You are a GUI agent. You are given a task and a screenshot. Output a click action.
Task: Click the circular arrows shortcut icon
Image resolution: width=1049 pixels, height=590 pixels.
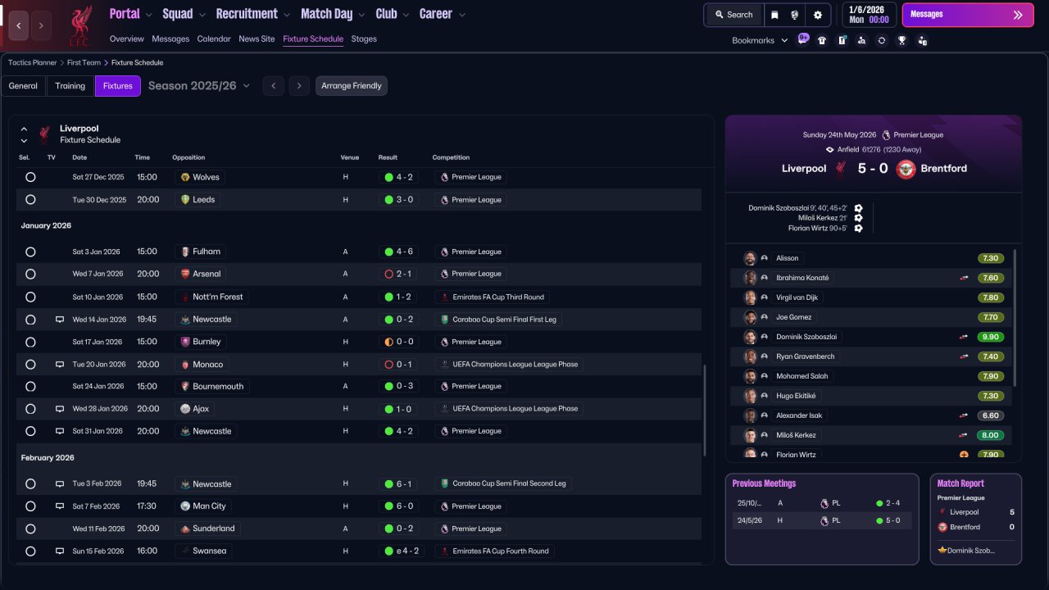[x=882, y=40]
